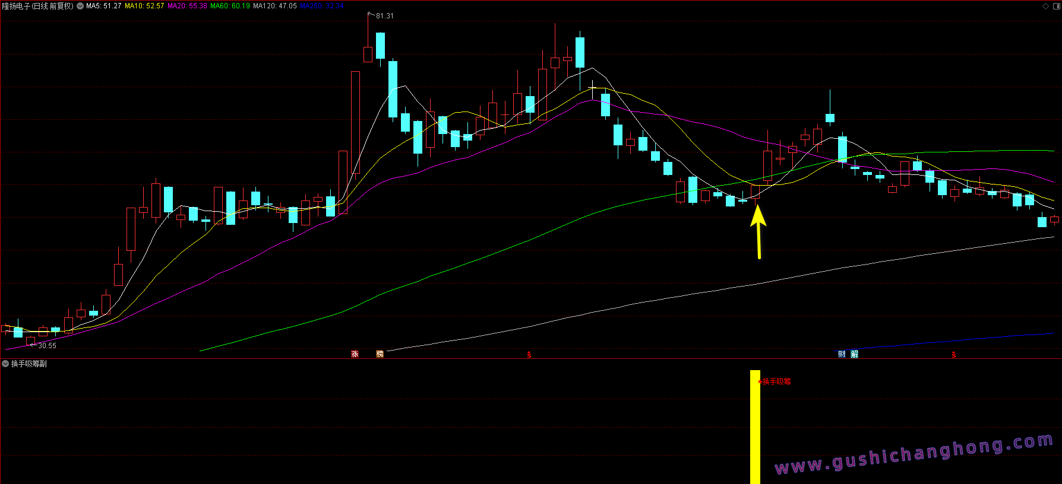
Task: Open the 解 marker icon
Action: (854, 354)
